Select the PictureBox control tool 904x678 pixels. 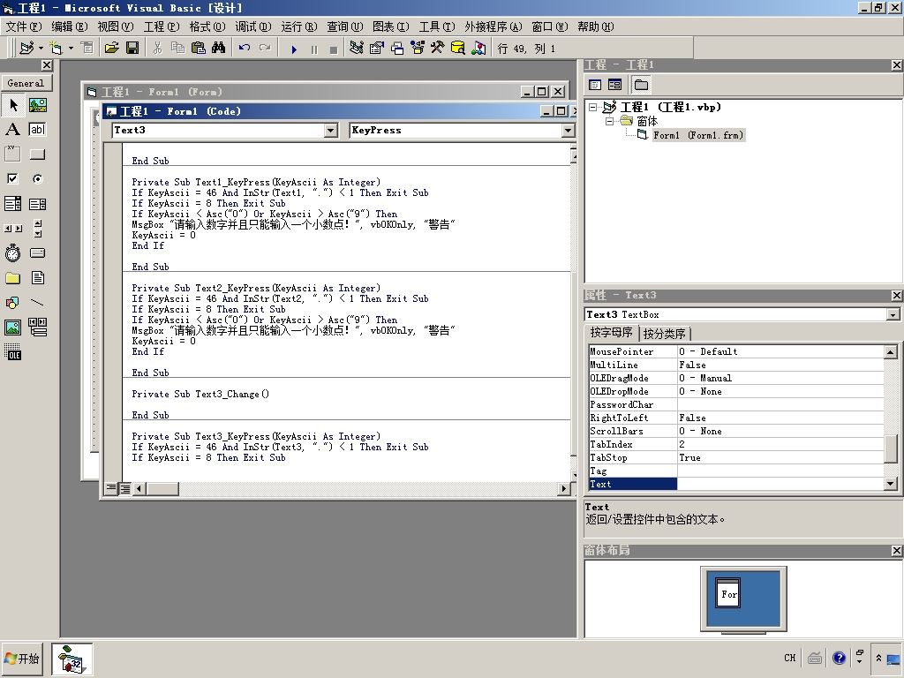click(x=37, y=105)
